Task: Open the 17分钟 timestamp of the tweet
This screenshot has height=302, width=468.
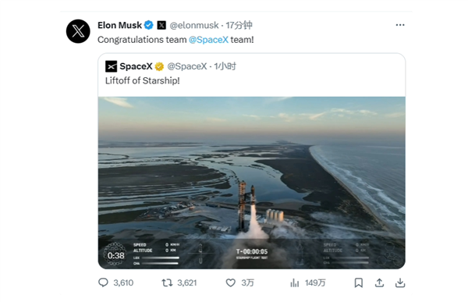Action: click(239, 26)
